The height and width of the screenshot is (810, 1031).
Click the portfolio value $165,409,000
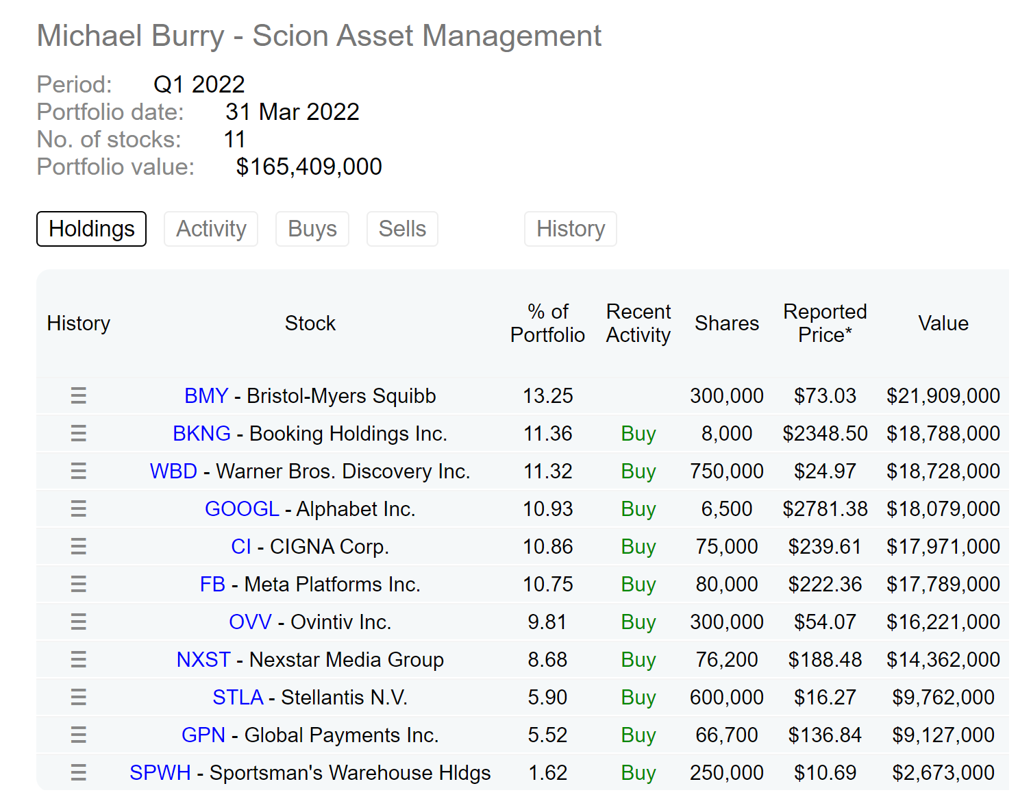309,167
